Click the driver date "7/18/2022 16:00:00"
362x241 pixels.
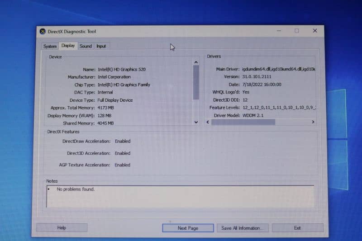point(262,85)
